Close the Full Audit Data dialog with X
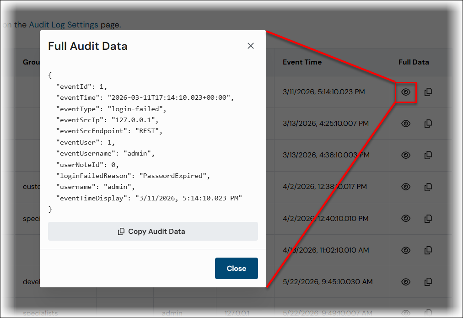Image resolution: width=463 pixels, height=318 pixels. pos(251,46)
